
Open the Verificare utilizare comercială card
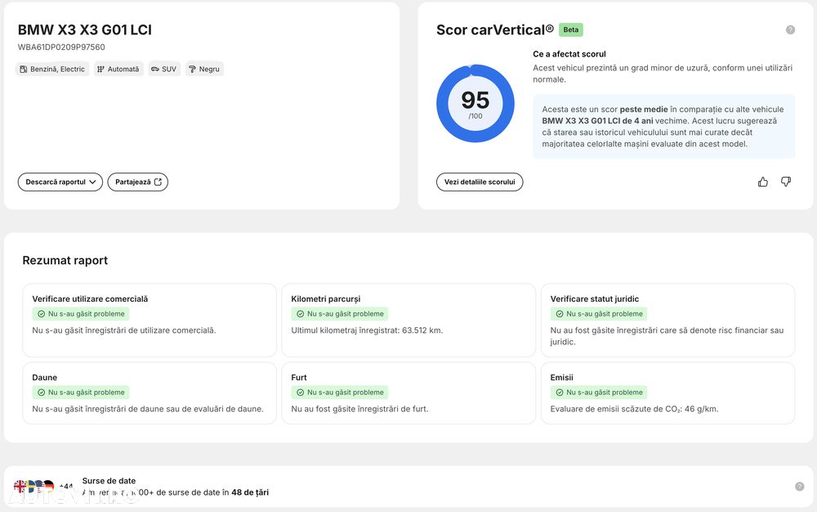[150, 320]
